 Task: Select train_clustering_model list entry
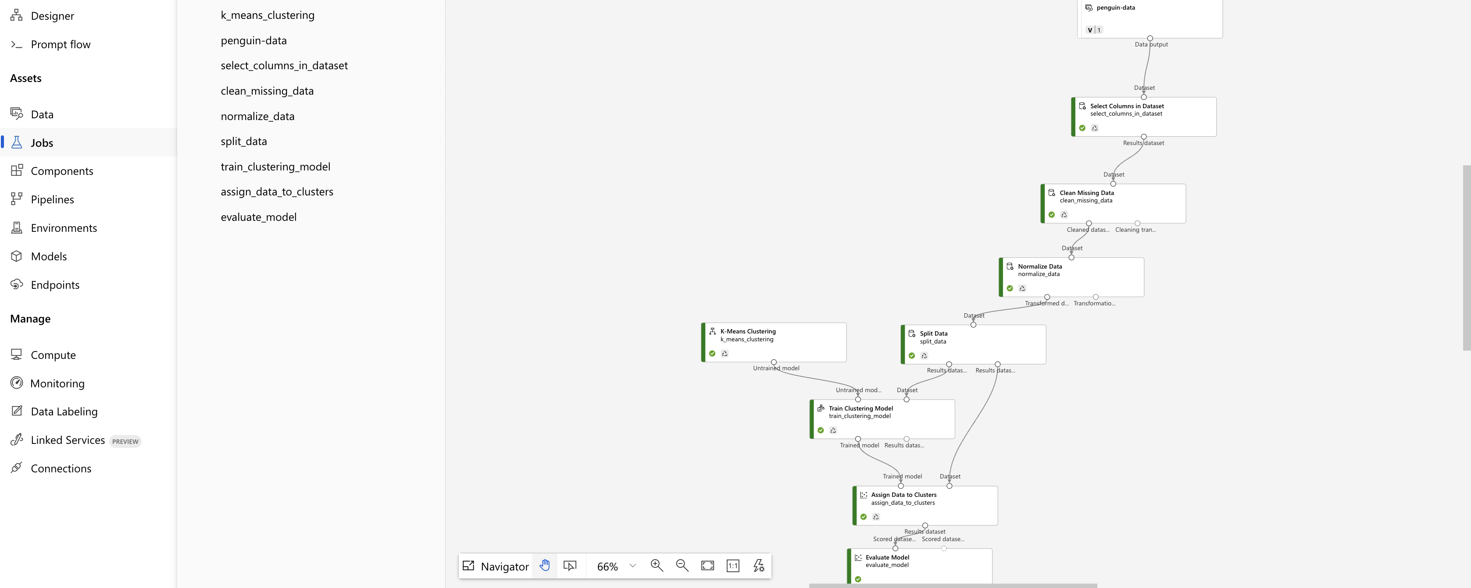(x=275, y=166)
